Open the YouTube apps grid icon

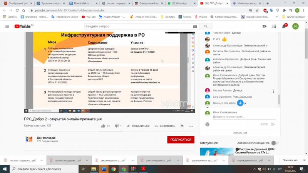point(275,26)
